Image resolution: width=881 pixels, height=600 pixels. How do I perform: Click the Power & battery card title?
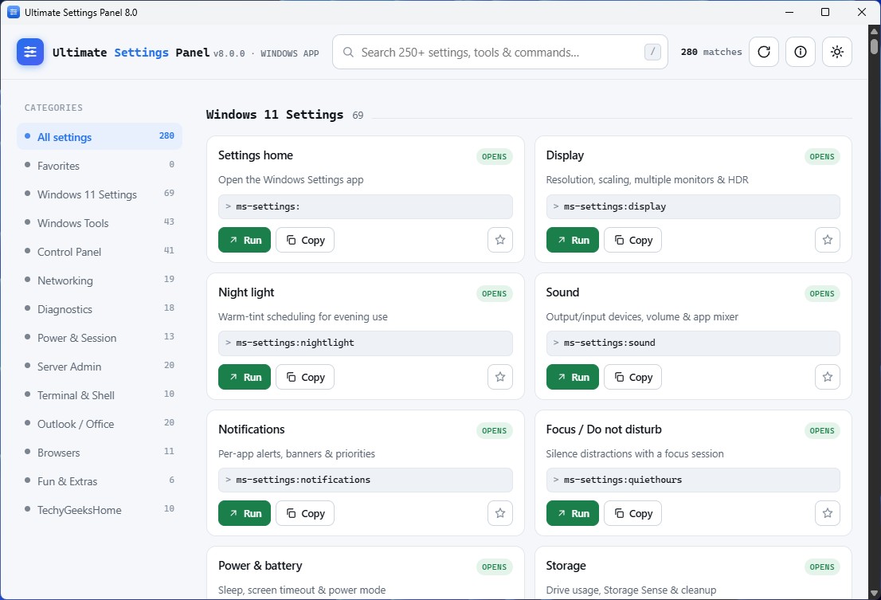pos(260,565)
